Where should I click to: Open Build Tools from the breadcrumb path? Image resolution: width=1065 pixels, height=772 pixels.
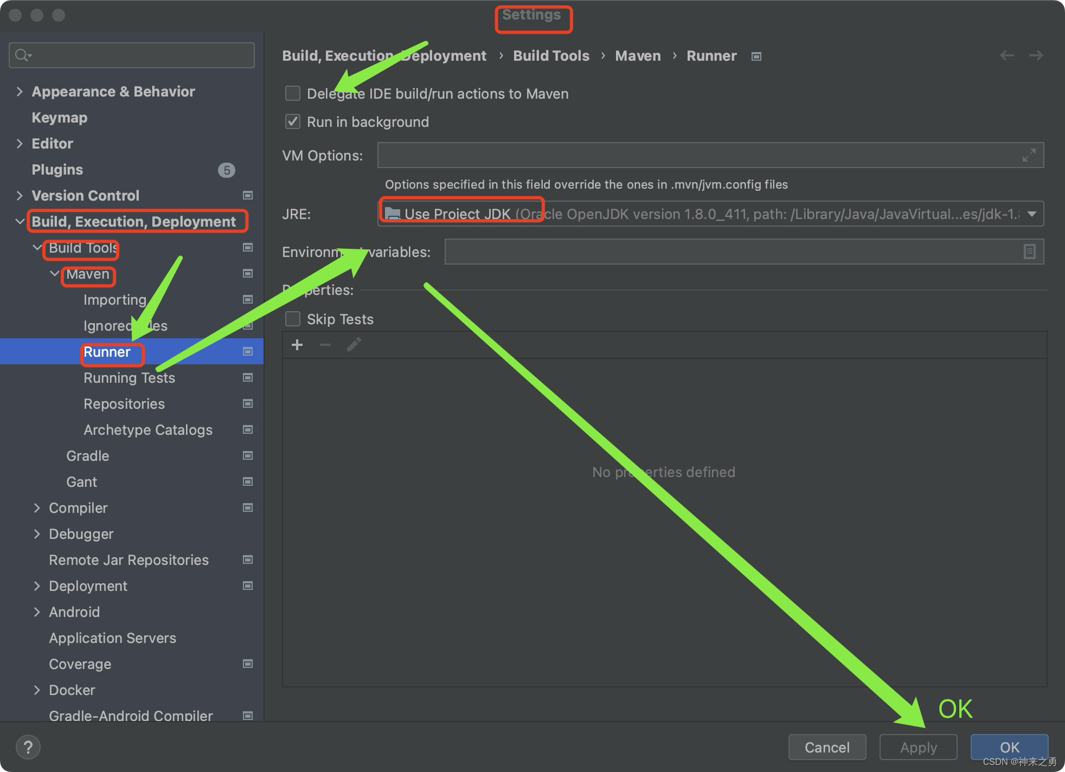pos(551,55)
